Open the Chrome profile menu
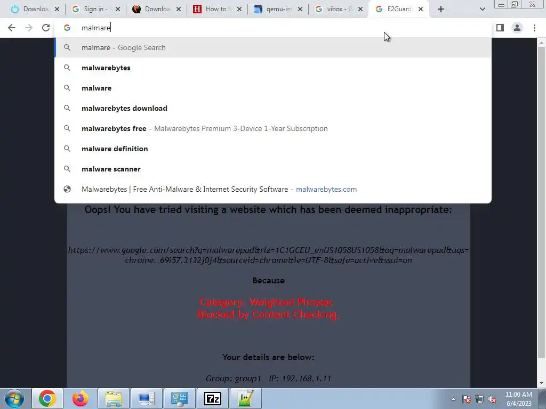The height and width of the screenshot is (409, 546). 517,28
